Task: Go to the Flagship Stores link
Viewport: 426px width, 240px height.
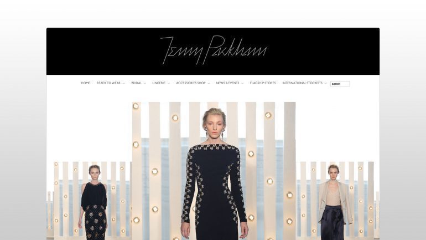Action: coord(263,83)
